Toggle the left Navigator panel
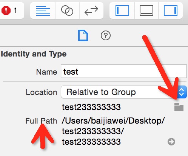This screenshot has width=188, height=156. (x=122, y=11)
